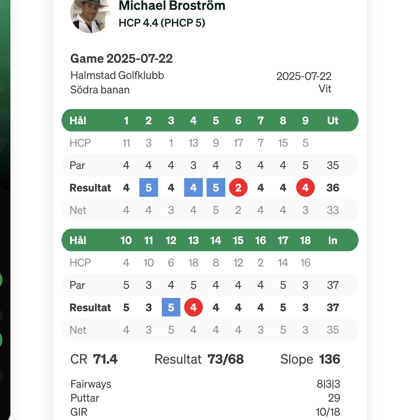Click the Fairways 8|3|3 statistic

coord(205,384)
